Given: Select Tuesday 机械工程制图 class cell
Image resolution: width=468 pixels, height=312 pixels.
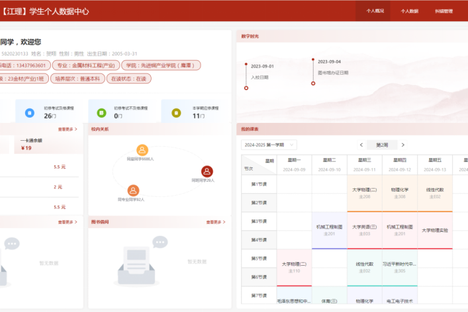Looking at the screenshot, I should 328,230.
